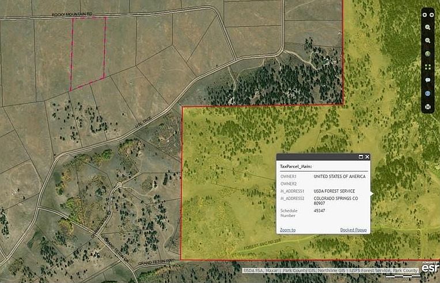Close the TaxParcel popup
The image size is (440, 283).
(367, 157)
